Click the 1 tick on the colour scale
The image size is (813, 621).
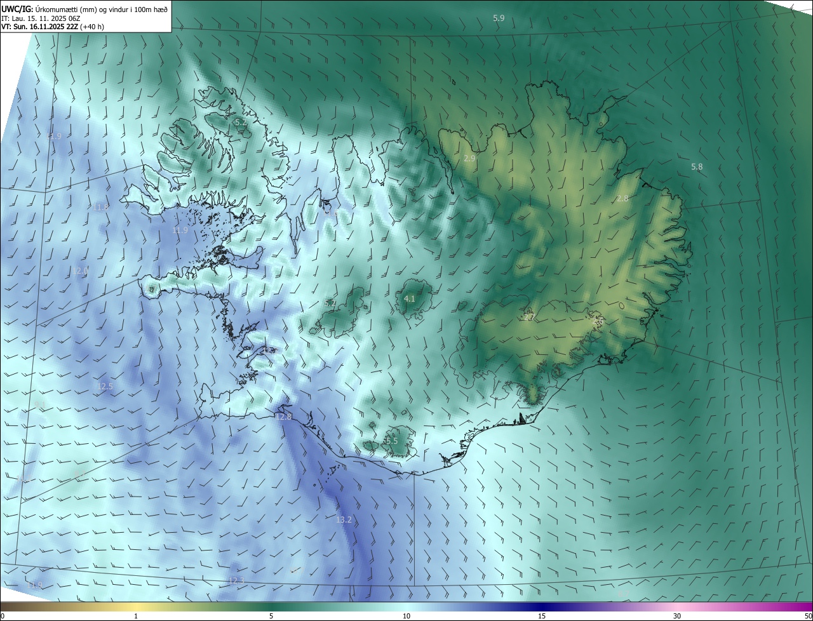136,617
